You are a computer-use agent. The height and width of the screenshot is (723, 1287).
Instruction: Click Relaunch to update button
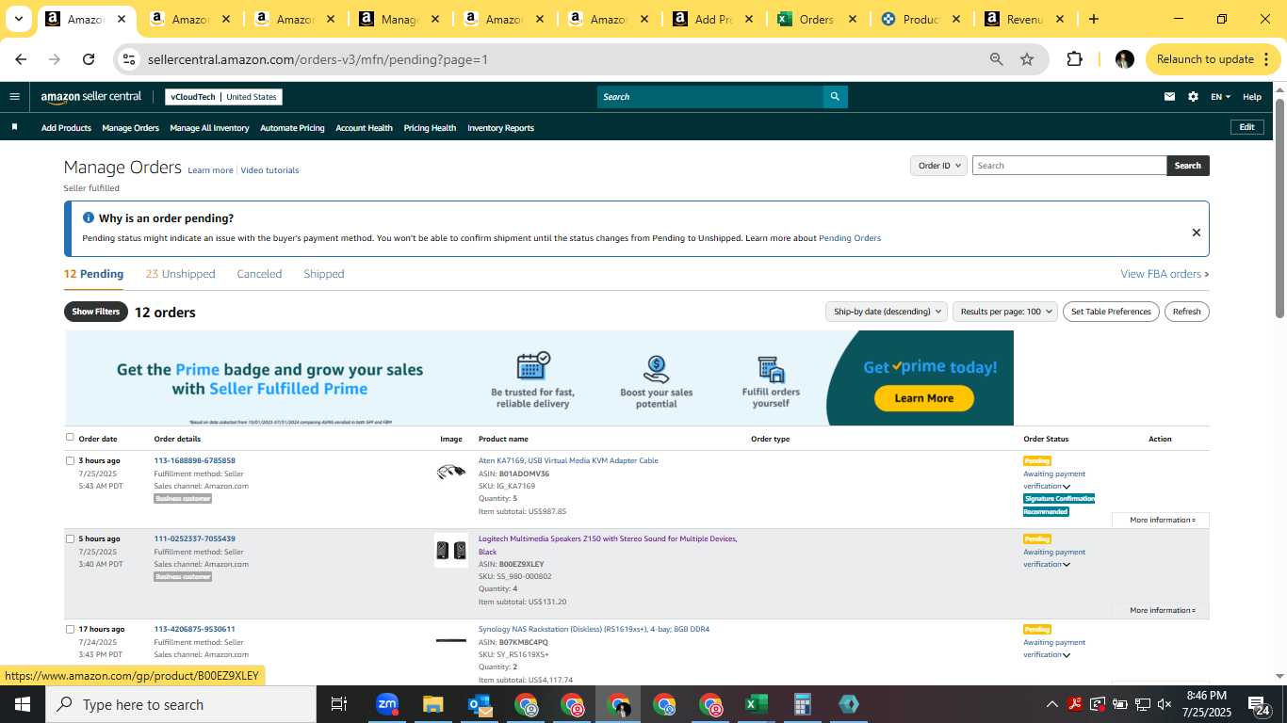pos(1214,59)
